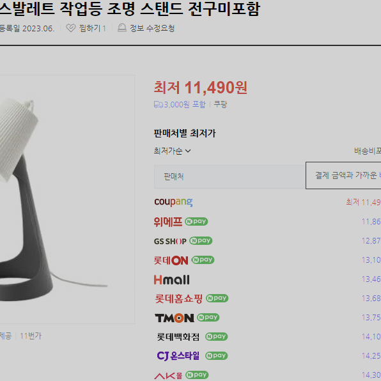Viewport: 381px width, 381px height.
Task: Click the heart icon next to 찜하기
Action: (71, 28)
